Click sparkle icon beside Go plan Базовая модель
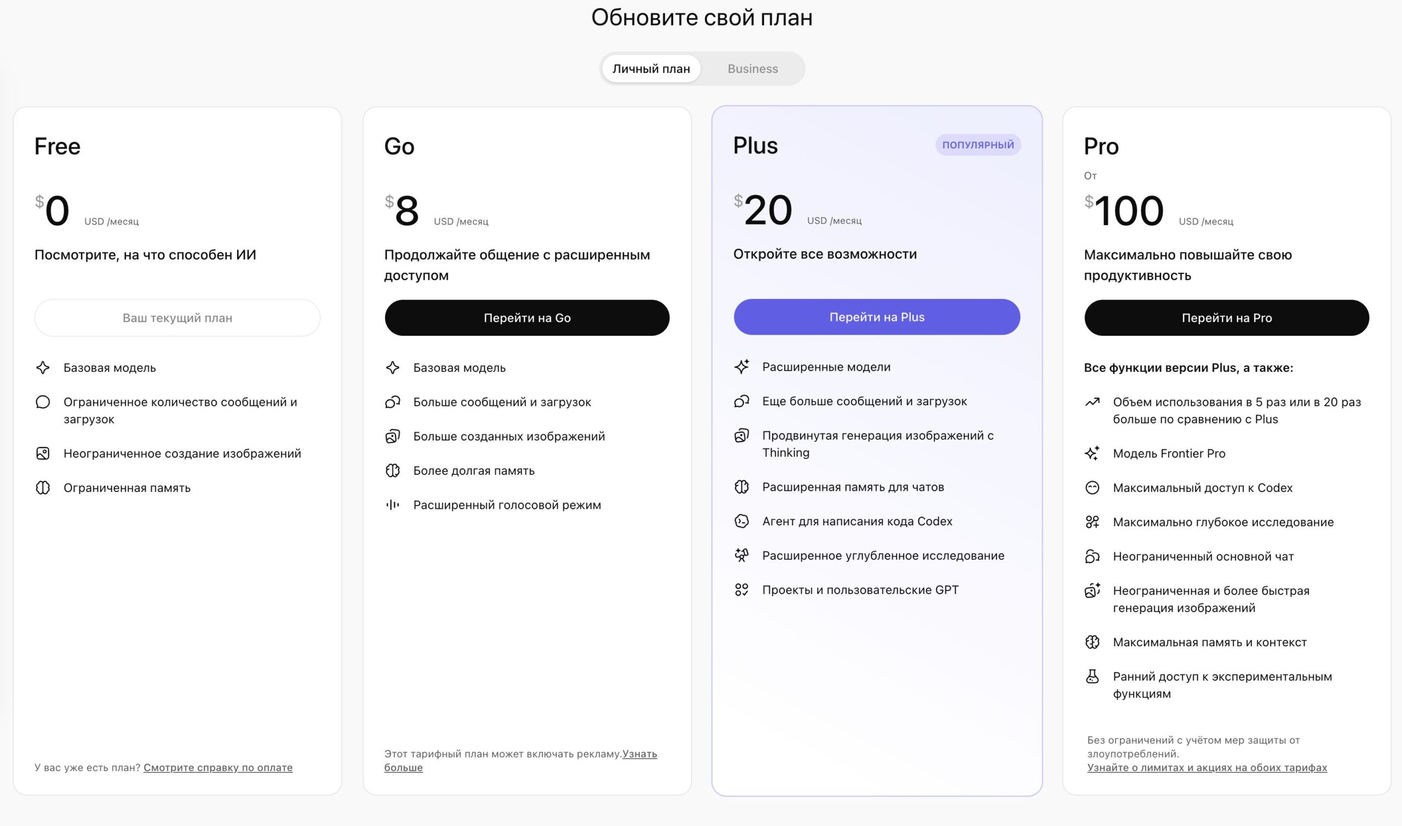 click(x=393, y=368)
